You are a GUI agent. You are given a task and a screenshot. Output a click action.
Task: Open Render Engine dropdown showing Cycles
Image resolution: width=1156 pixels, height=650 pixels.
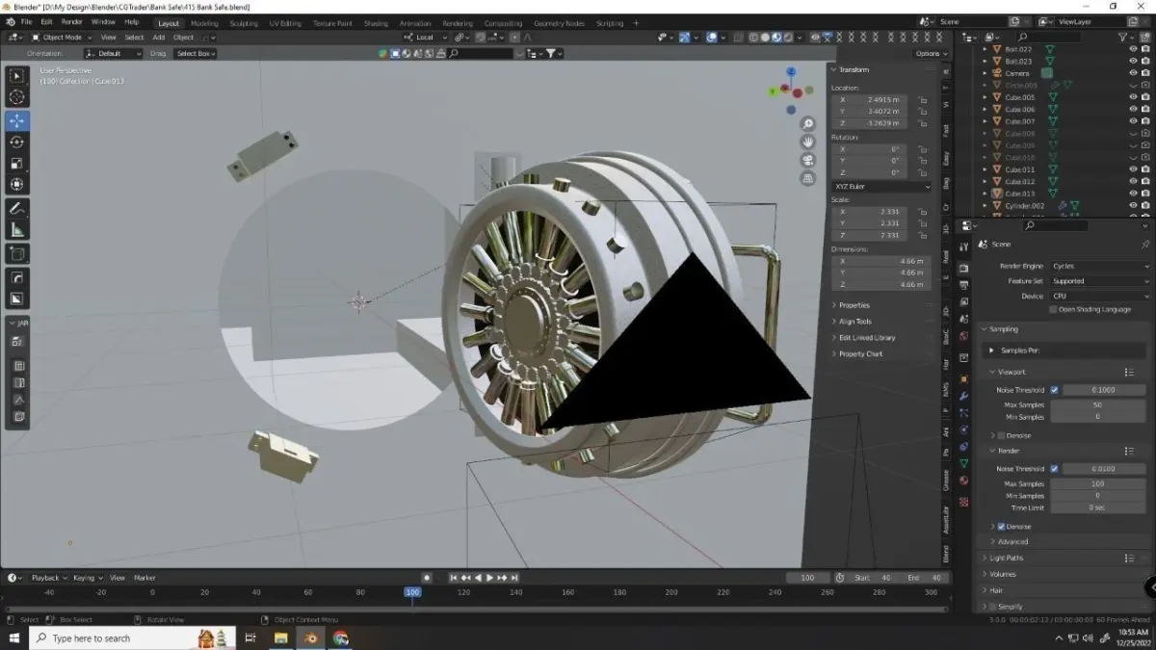1100,266
